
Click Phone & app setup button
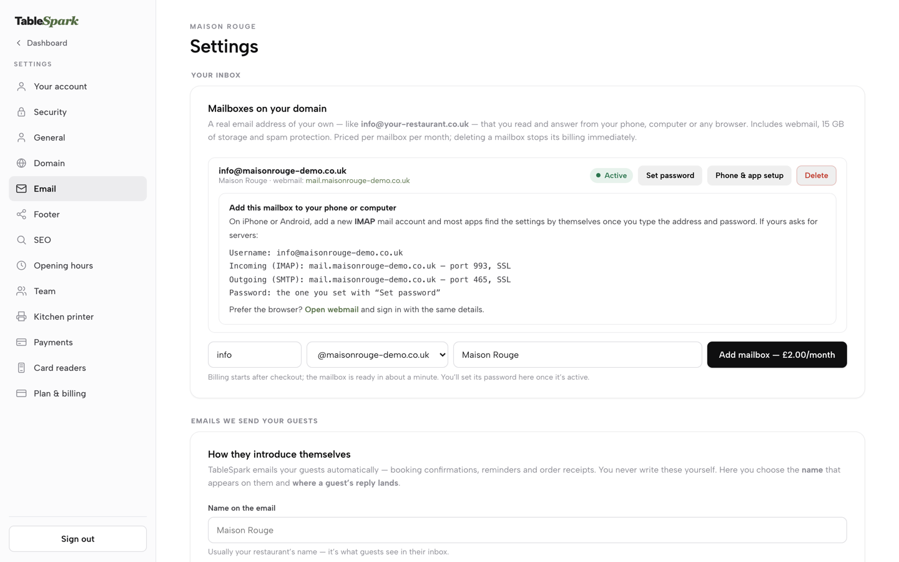(x=749, y=175)
